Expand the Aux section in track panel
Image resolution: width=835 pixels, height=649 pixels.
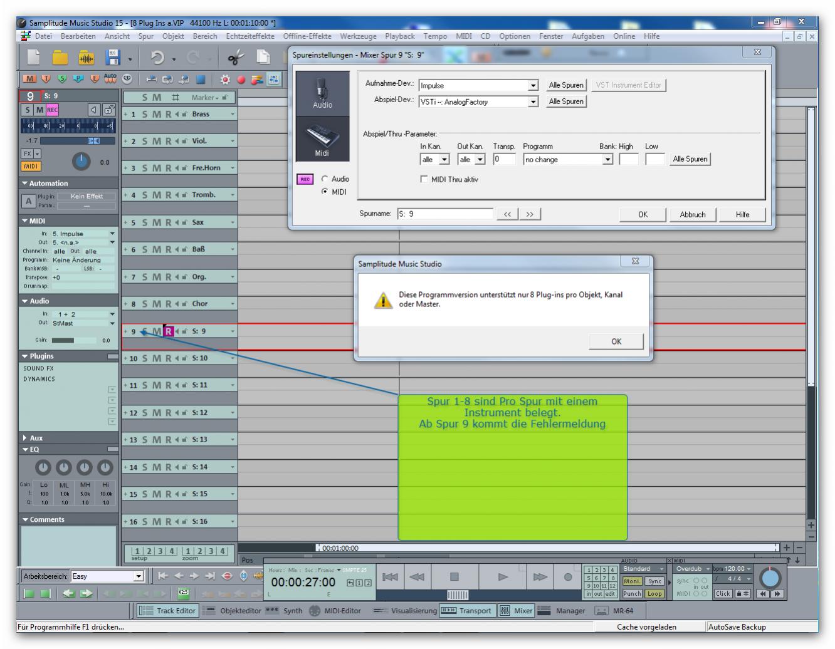click(x=25, y=438)
